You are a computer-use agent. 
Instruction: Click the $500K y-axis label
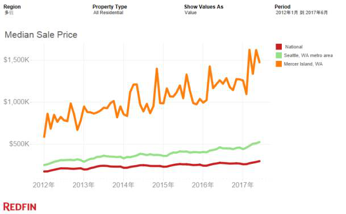coord(19,144)
